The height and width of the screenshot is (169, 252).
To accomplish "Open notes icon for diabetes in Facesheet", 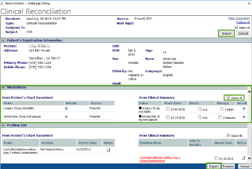I will click(108, 150).
